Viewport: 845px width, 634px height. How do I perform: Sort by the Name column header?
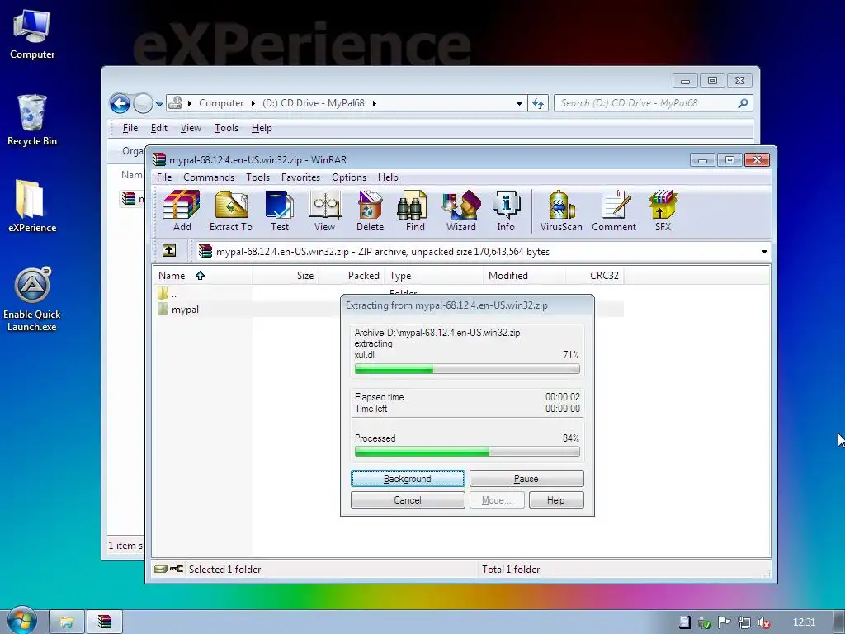tap(202, 276)
